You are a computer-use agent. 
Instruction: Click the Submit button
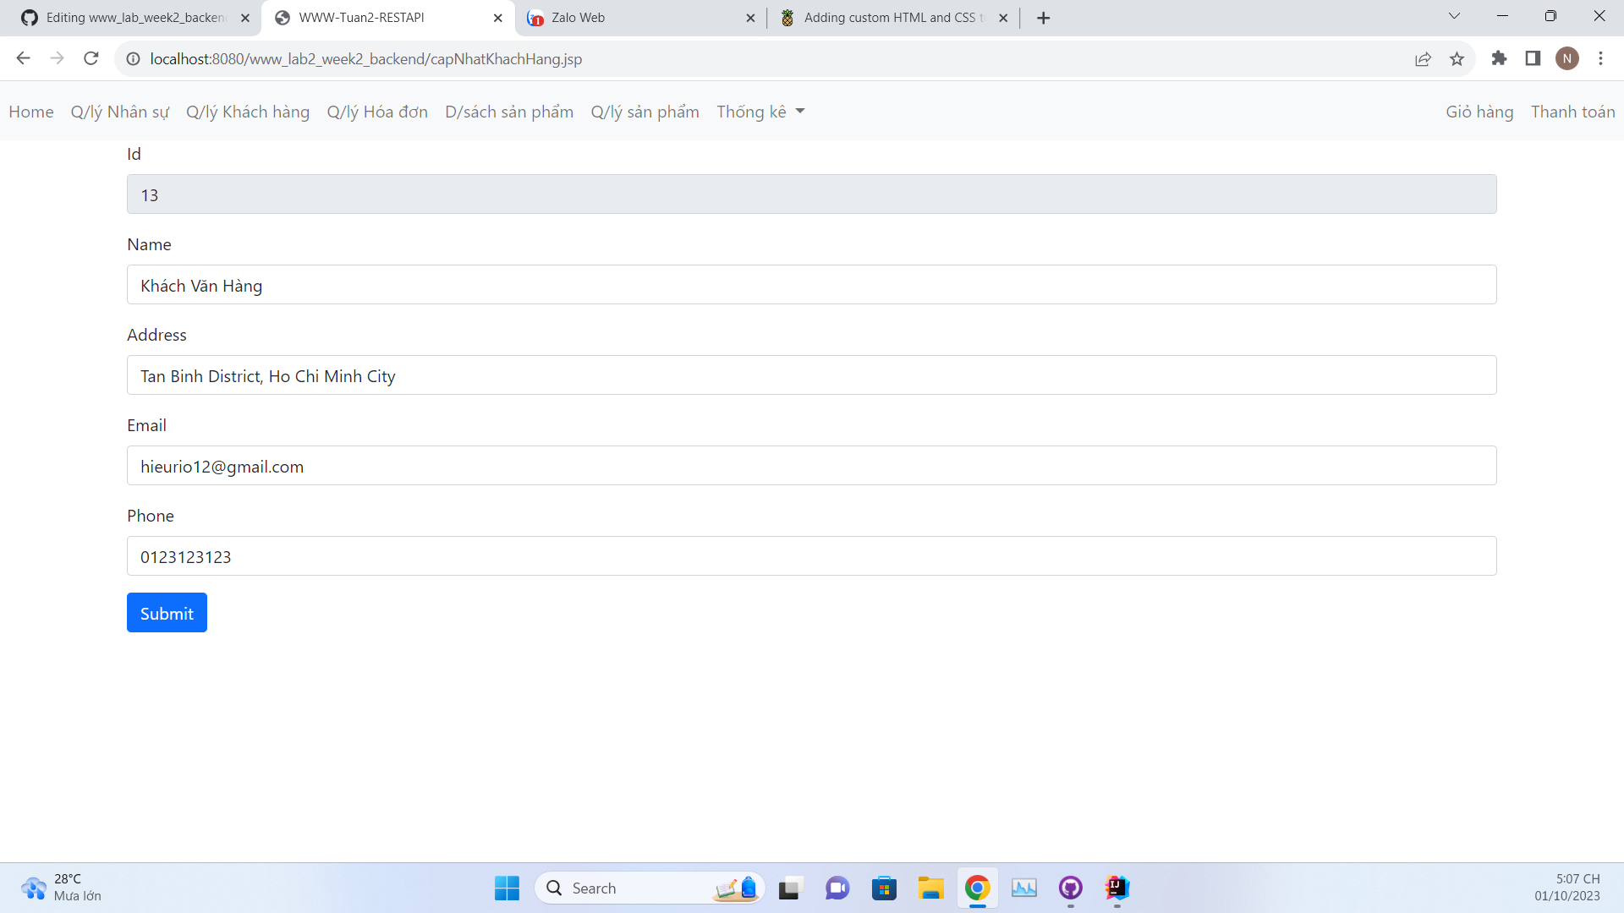tap(166, 612)
